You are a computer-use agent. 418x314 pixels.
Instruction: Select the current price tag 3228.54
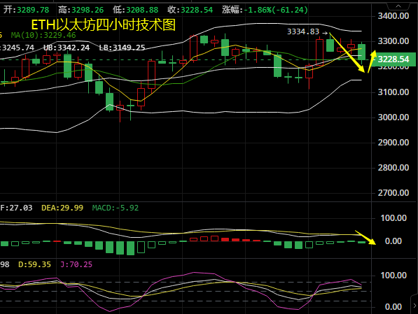[x=393, y=59]
